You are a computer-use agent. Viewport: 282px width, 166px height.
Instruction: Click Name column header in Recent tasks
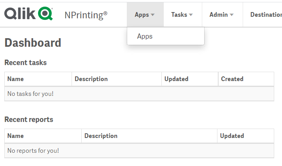38,79
